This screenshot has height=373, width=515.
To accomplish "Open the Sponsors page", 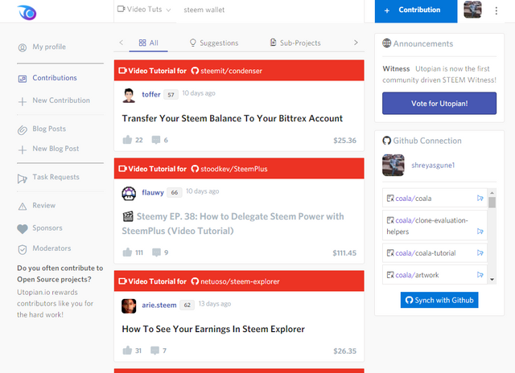I will coord(47,227).
